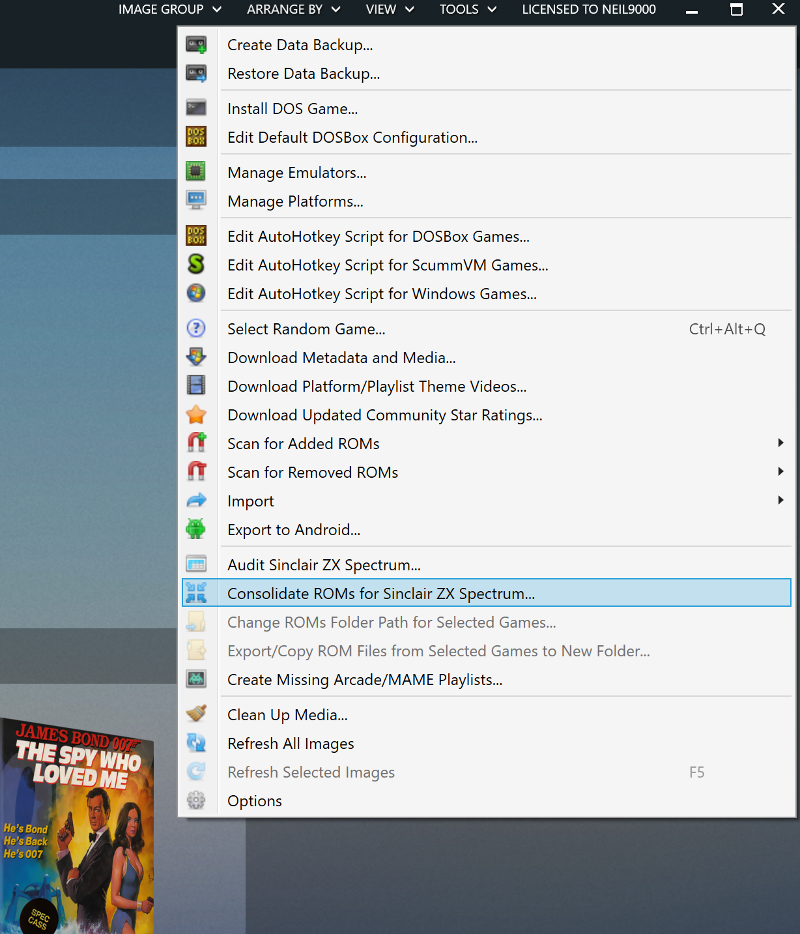Click the filmstrip Theme Videos icon
The image size is (800, 934).
pos(196,385)
